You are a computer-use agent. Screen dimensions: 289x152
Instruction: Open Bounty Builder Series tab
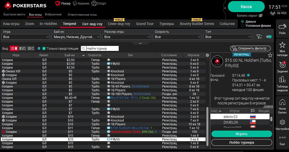[197, 24]
